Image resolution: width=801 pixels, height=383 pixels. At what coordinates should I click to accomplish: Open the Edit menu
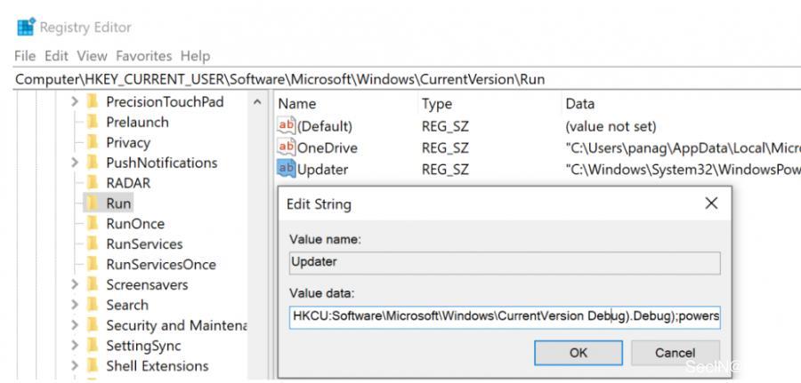pos(56,56)
